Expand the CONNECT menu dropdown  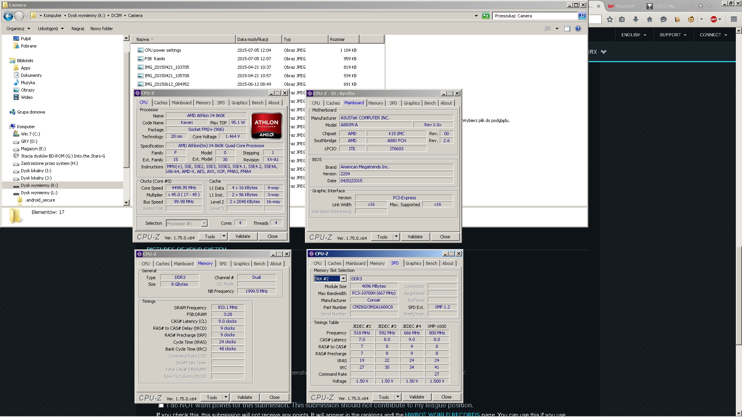(713, 35)
